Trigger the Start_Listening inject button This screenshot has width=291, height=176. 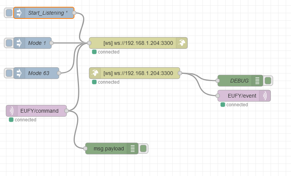pos(9,13)
